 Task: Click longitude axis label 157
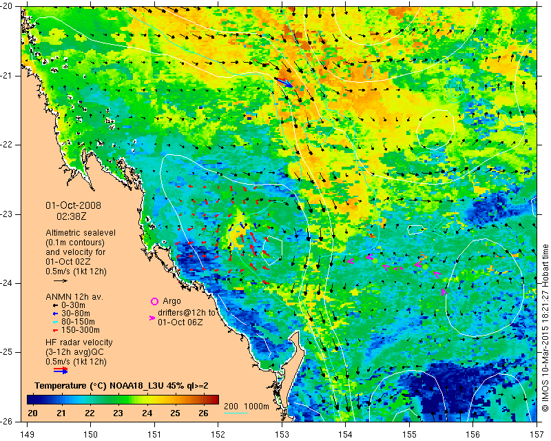tap(537, 434)
